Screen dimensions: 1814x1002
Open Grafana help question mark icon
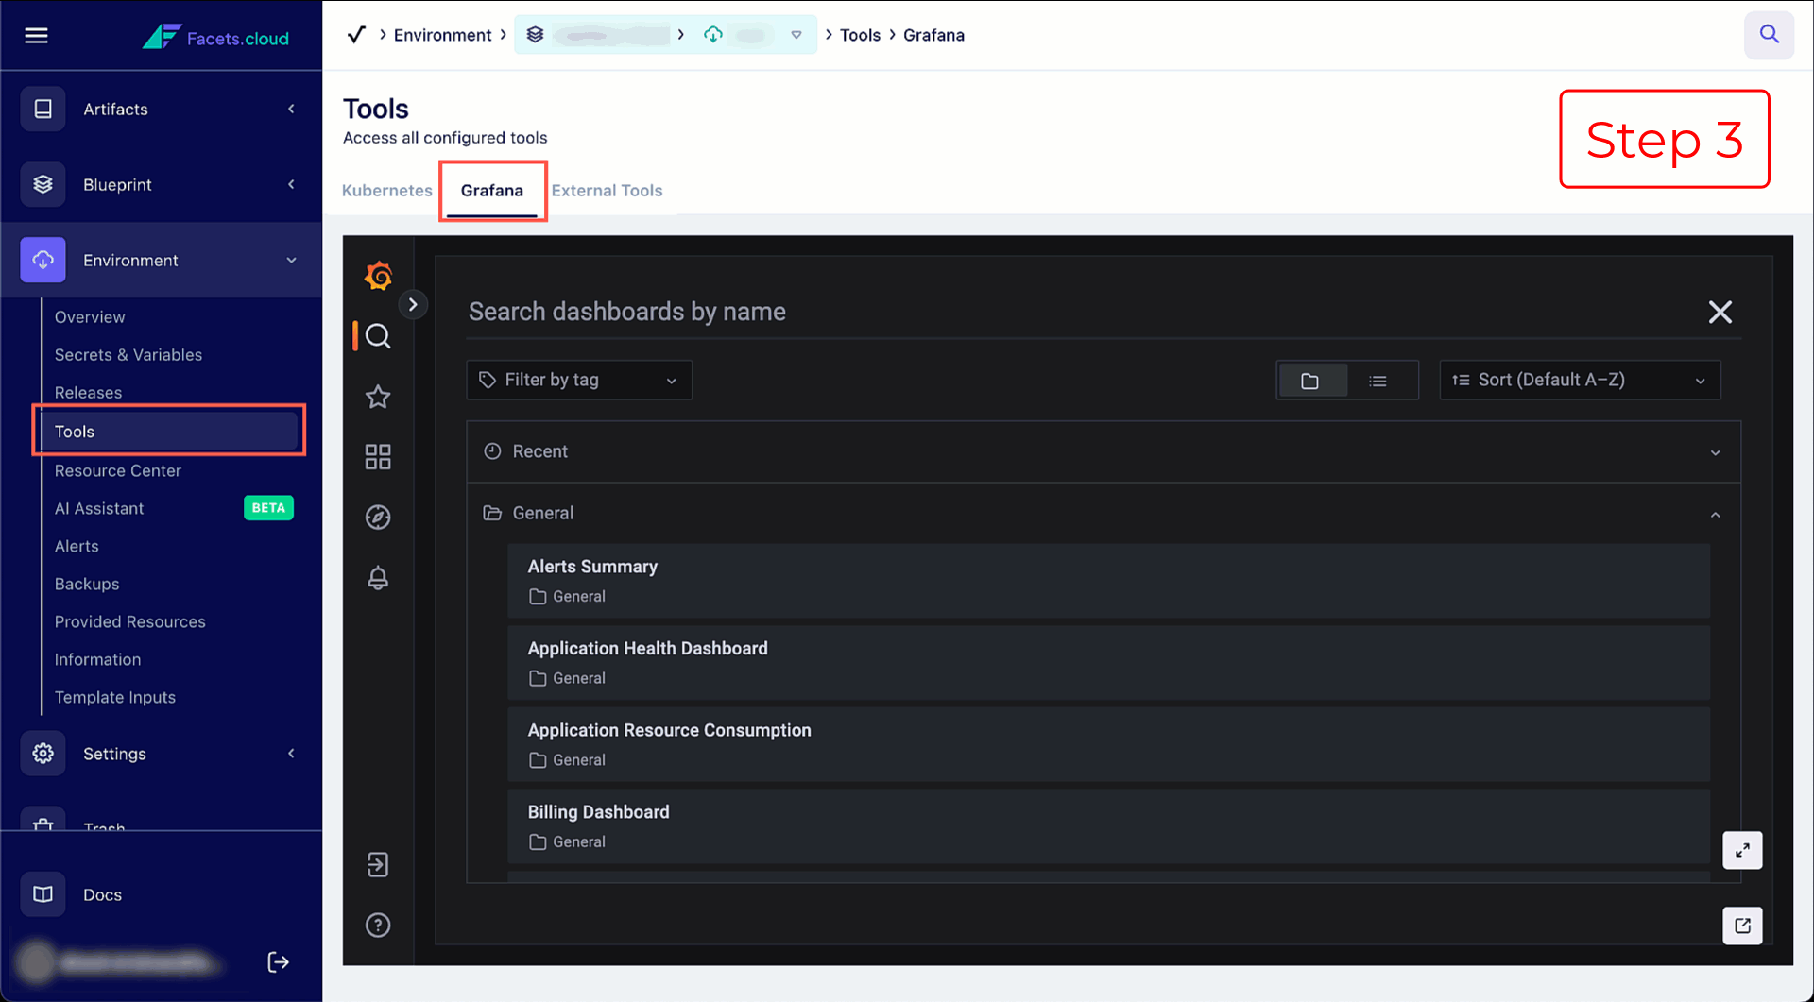coord(378,926)
